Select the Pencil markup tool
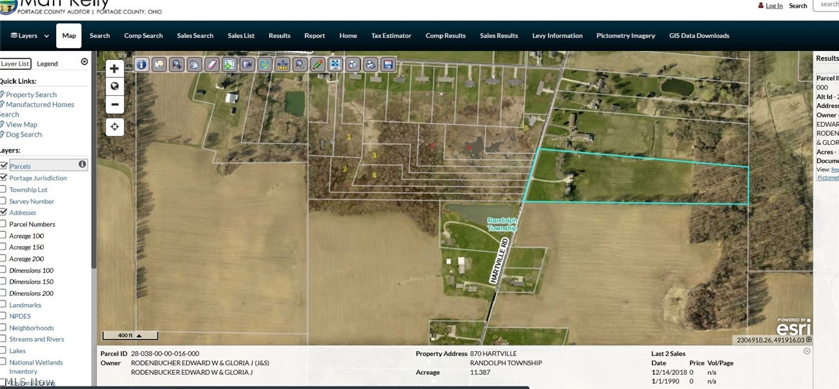This screenshot has height=389, width=839. (x=317, y=64)
